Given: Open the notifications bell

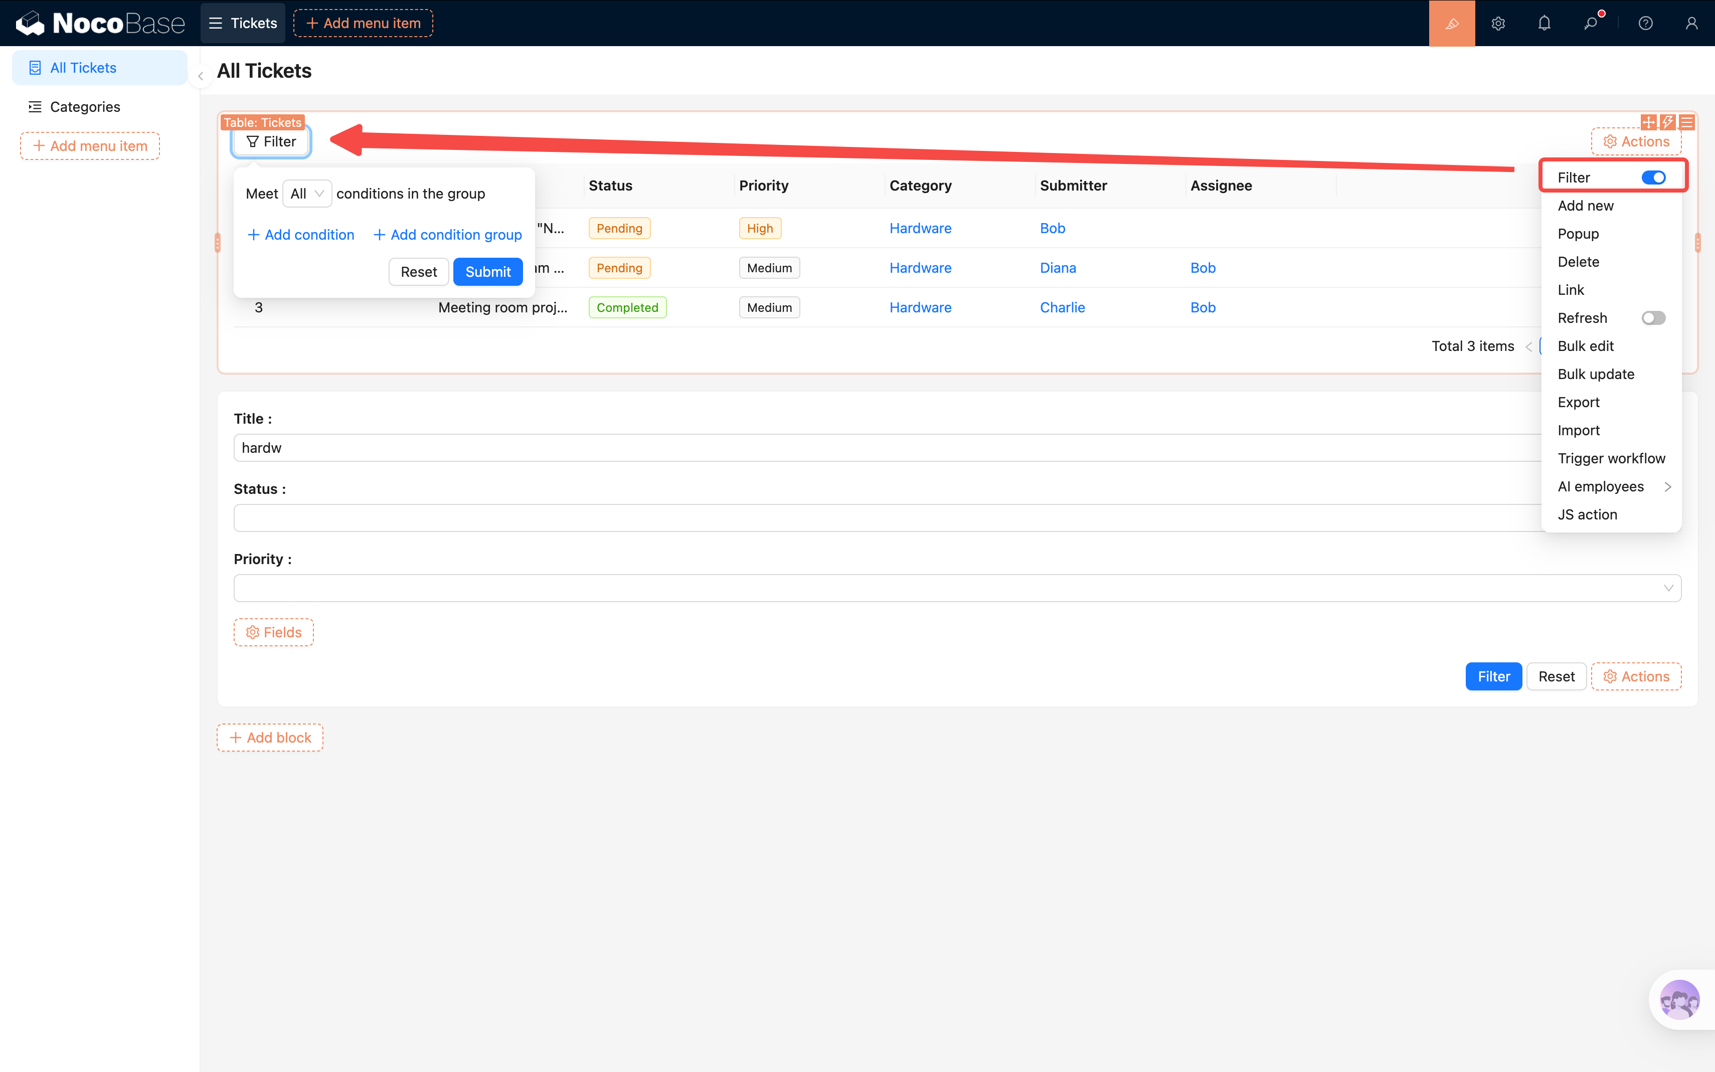Looking at the screenshot, I should point(1544,24).
